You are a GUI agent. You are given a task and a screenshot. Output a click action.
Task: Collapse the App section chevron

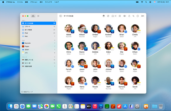[55, 40]
